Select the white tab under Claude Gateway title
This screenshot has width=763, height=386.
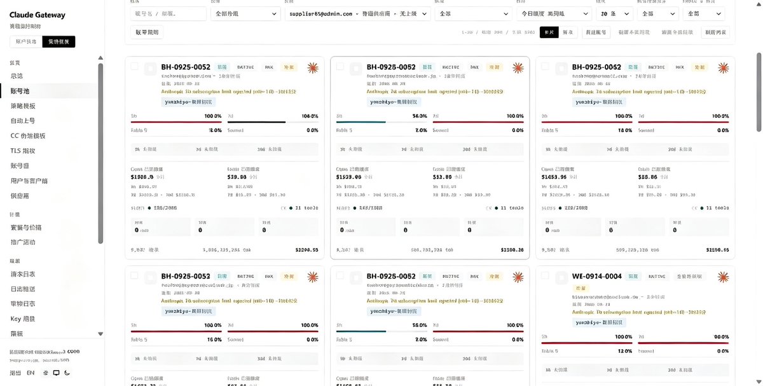point(26,41)
